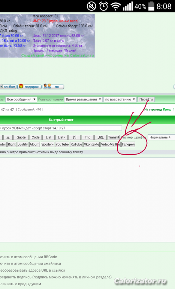The height and width of the screenshot is (289, 175).
Task: Select font size Нормальный dropdown
Action: coord(161,137)
